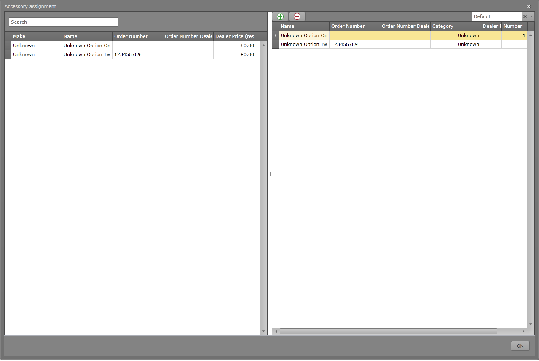
Task: Click the splitter handle between panels
Action: coord(270,174)
